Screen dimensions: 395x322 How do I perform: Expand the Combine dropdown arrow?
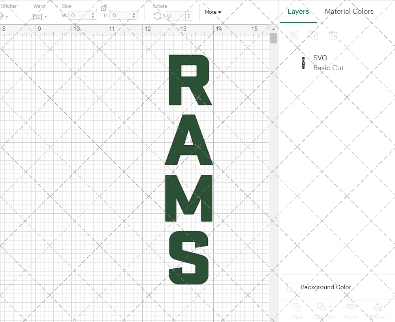pyautogui.click(x=330, y=307)
